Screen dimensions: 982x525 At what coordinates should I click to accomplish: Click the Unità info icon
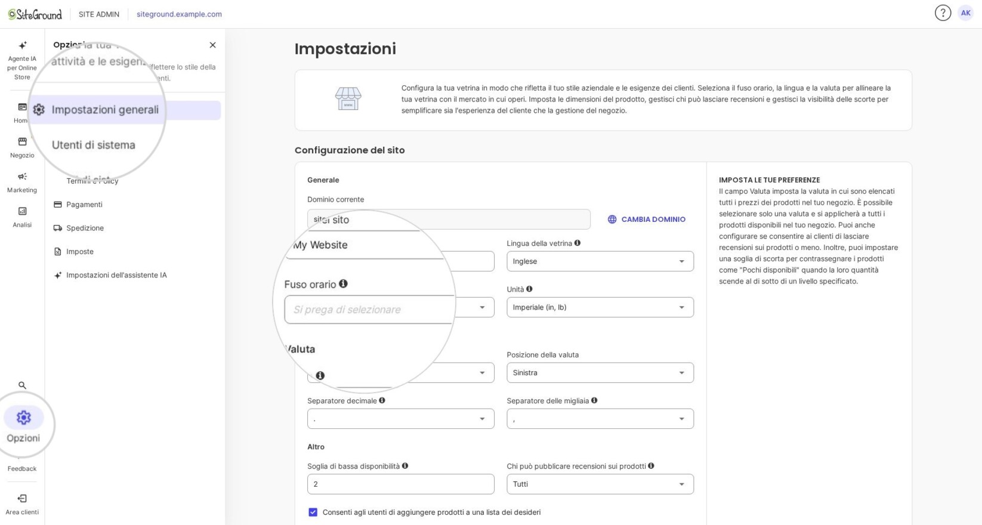click(x=529, y=289)
